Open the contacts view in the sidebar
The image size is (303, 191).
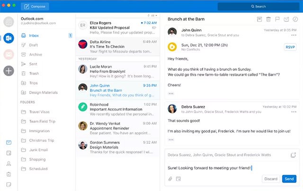pyautogui.click(x=9, y=164)
